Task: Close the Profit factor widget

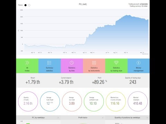Action: click(x=103, y=117)
